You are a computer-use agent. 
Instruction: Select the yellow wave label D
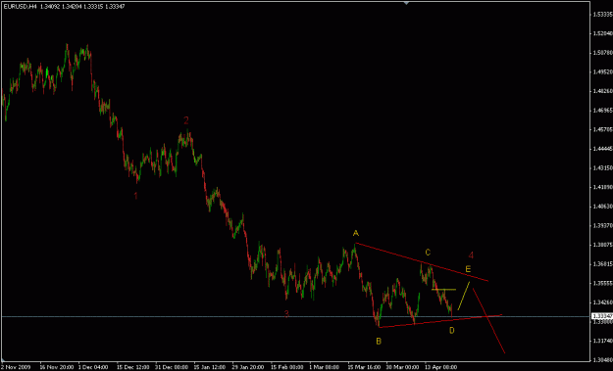(452, 331)
